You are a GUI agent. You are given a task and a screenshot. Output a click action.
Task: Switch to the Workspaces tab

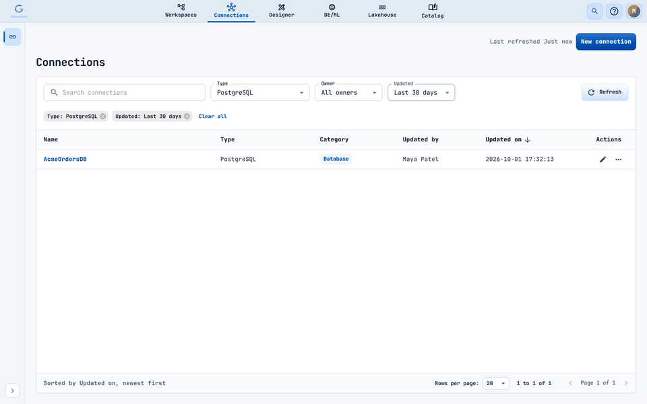[181, 11]
